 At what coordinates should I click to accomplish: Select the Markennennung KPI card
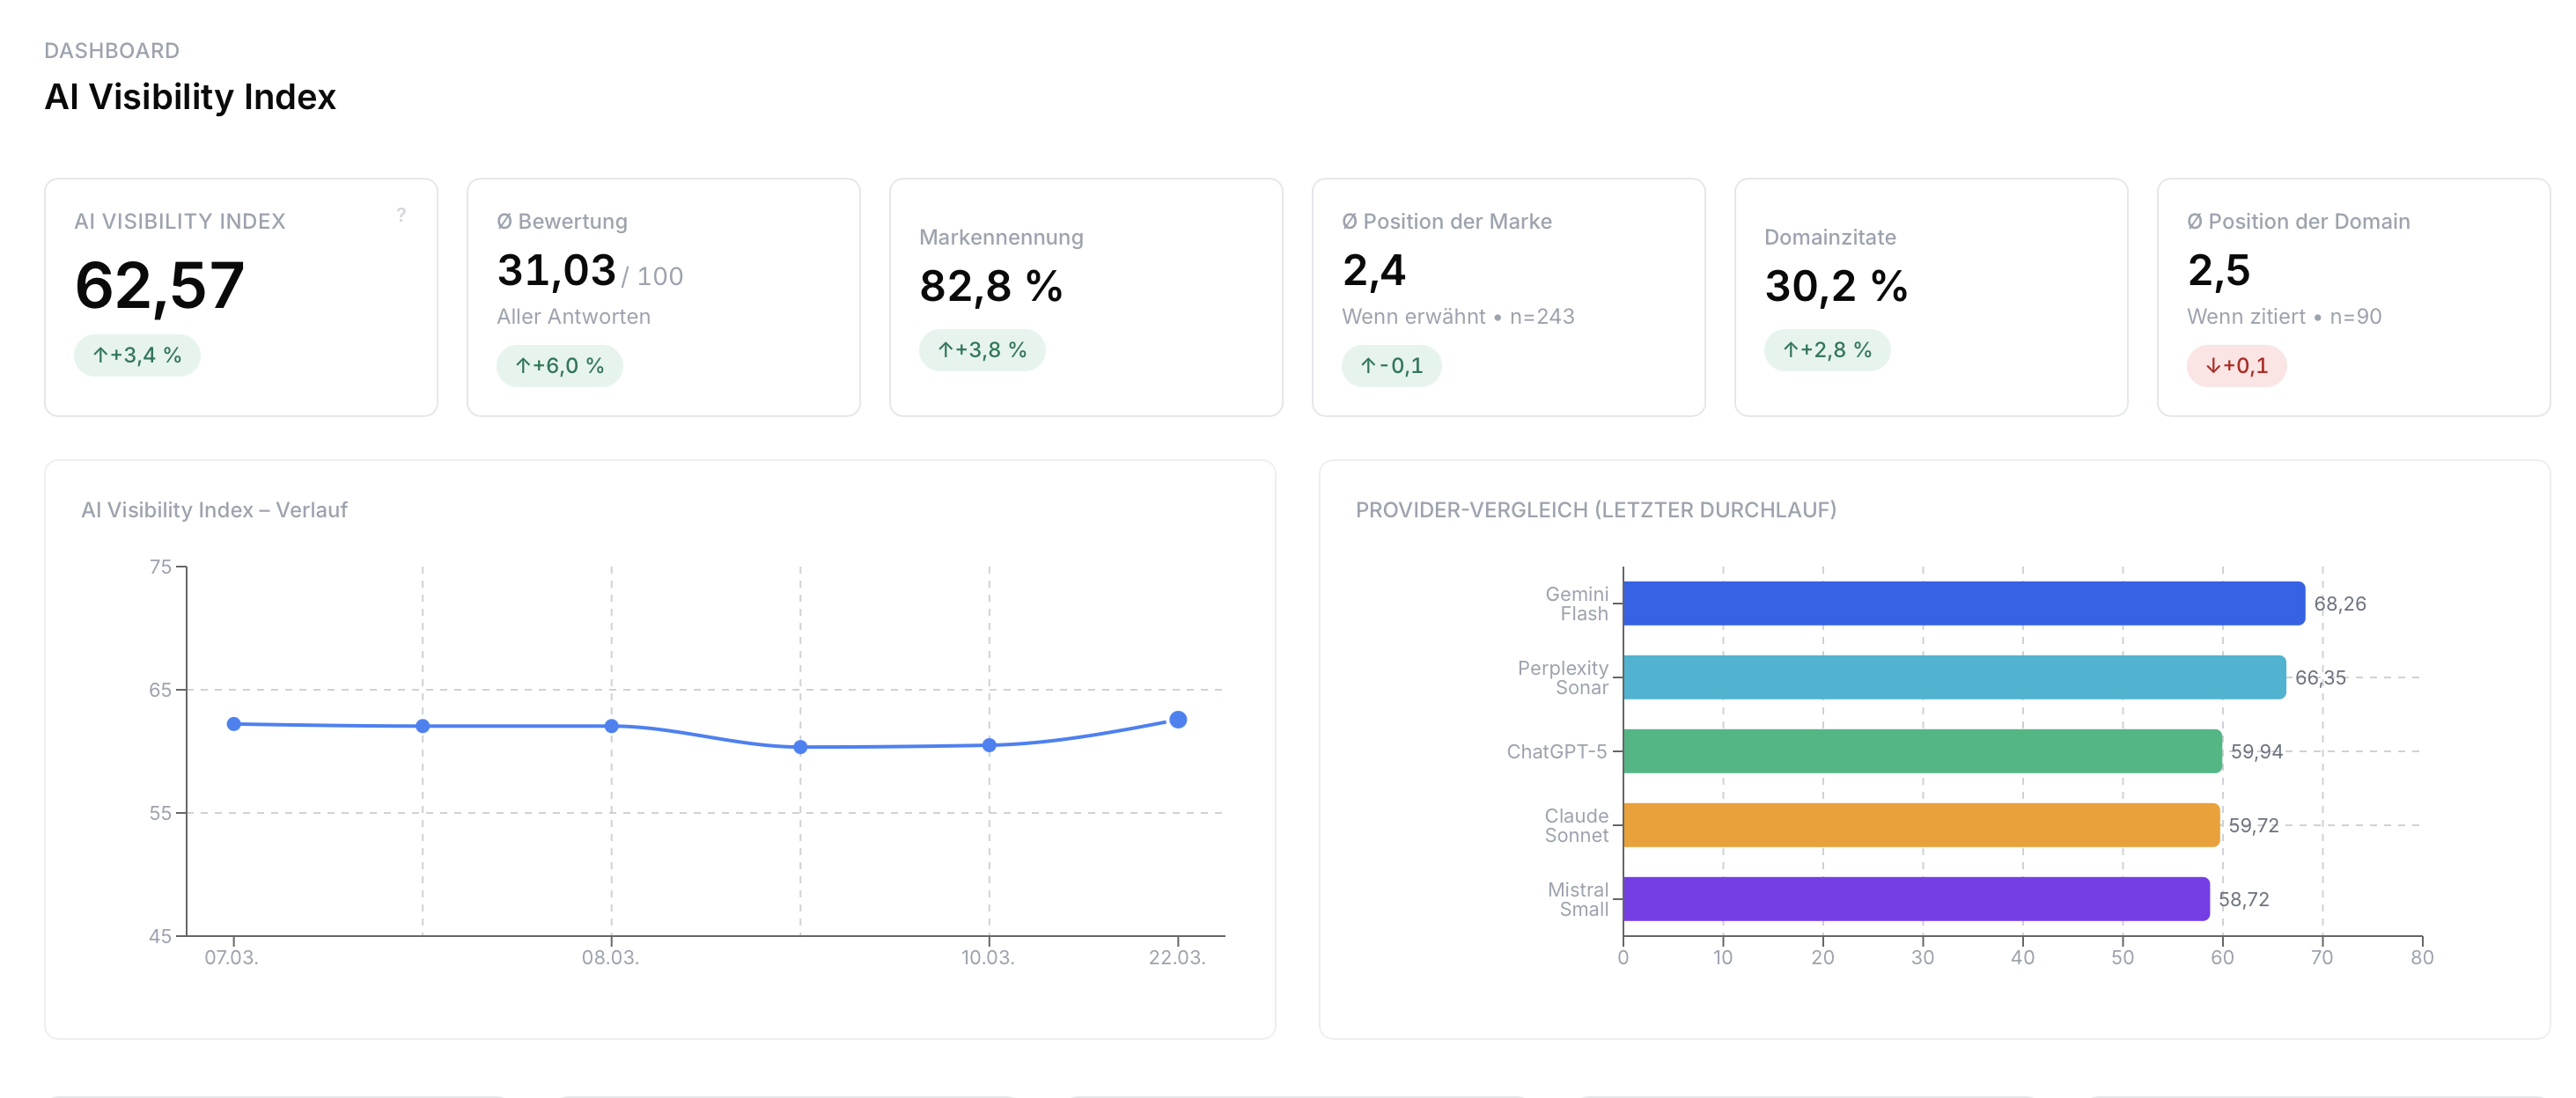pos(1086,296)
